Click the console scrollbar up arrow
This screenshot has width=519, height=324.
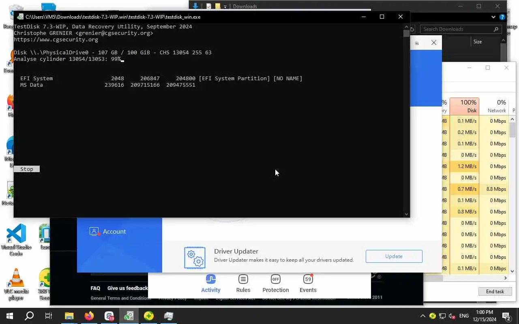(x=406, y=27)
